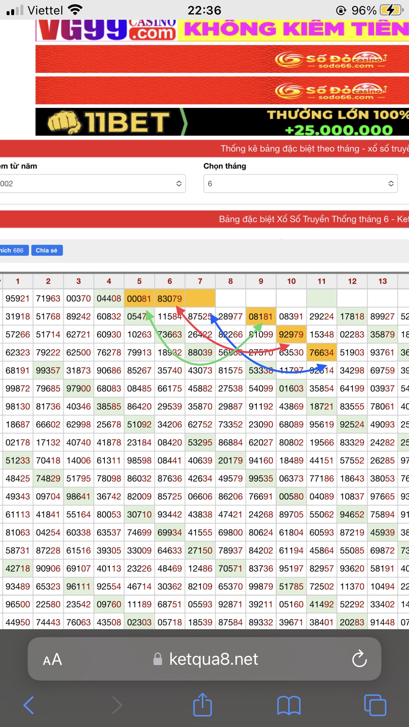
Task: Select green cell 02303
Action: 139,622
